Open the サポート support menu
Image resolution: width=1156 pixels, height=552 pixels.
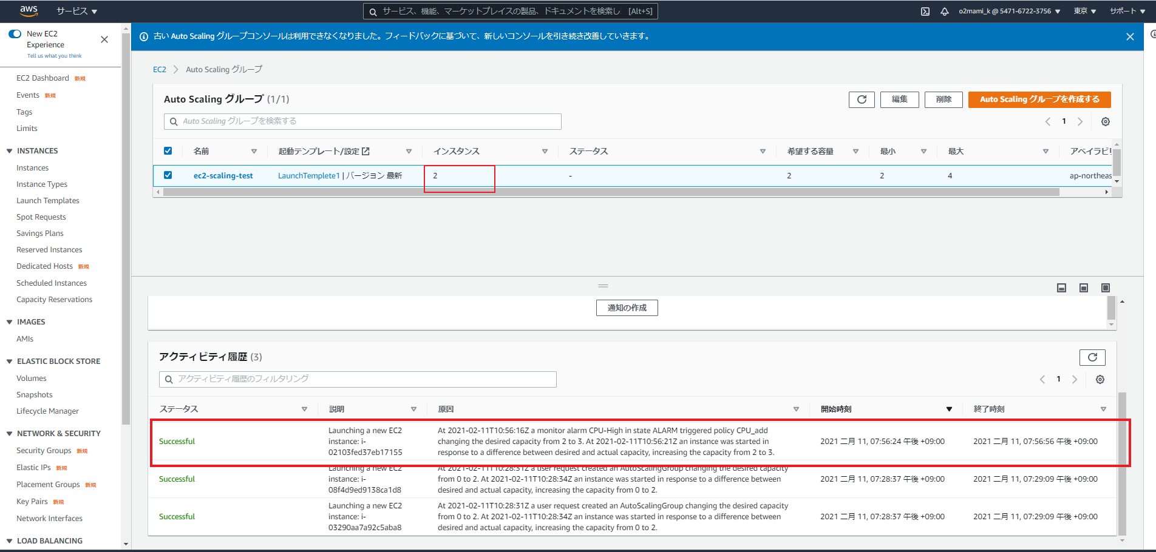1127,12
